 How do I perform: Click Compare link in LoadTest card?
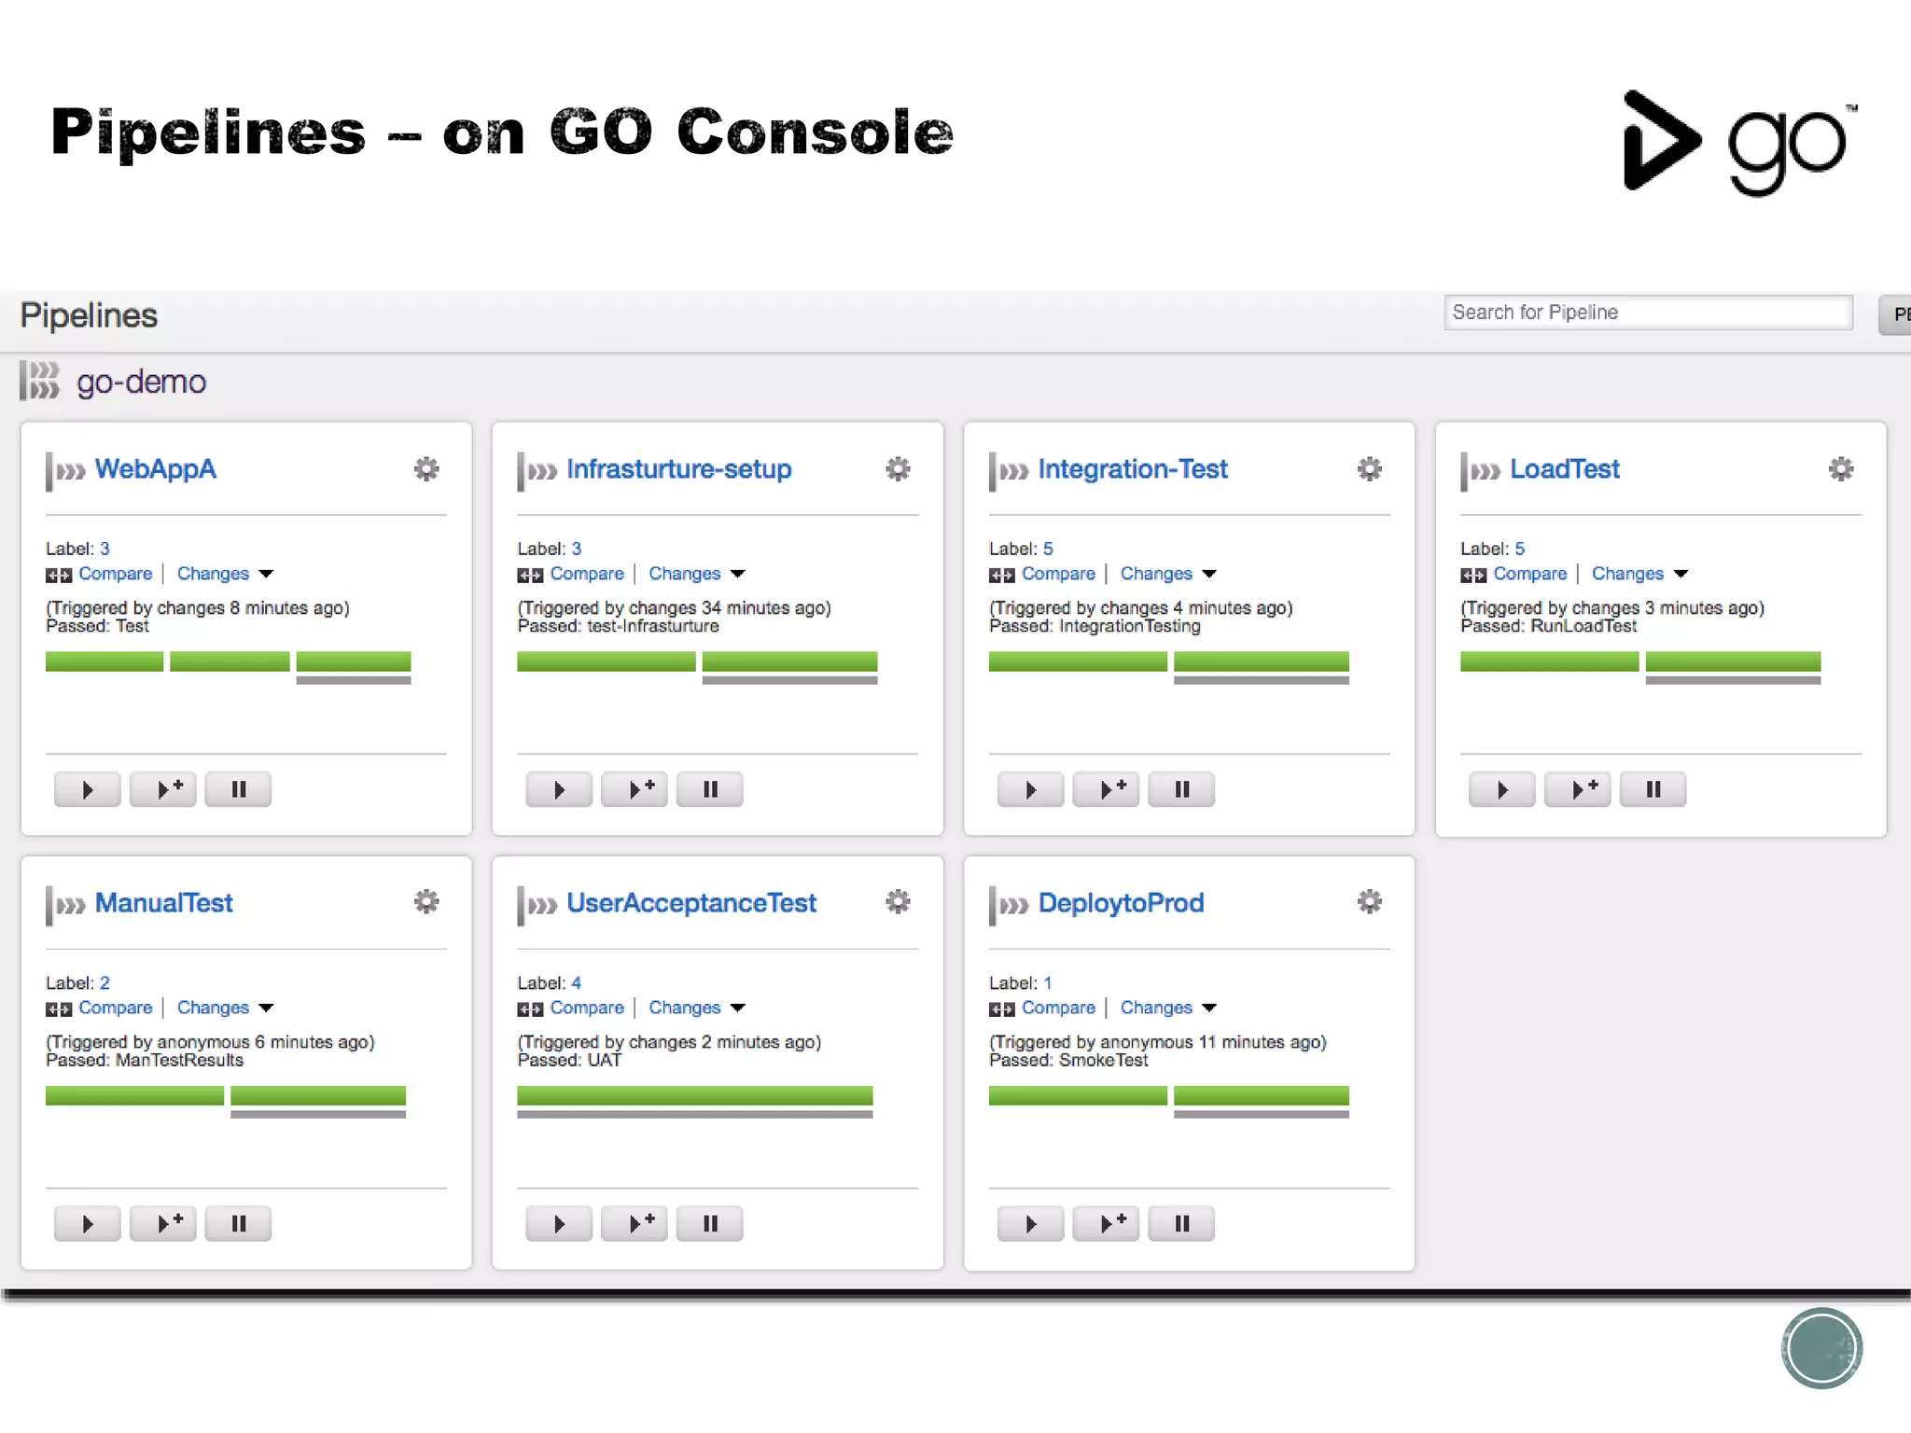(x=1529, y=574)
